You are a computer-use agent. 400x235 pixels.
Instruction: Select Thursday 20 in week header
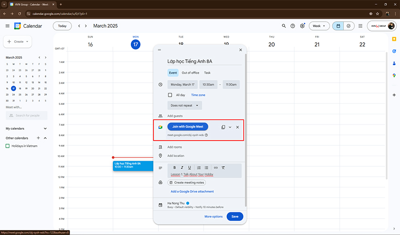(272, 44)
